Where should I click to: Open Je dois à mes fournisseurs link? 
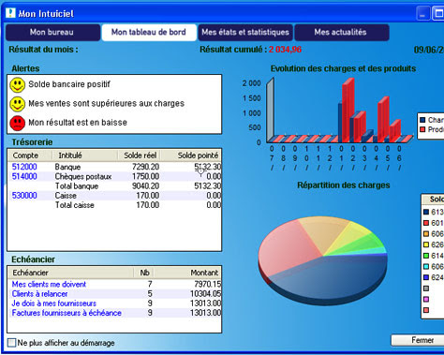pos(54,303)
